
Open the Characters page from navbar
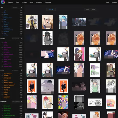click(x=39, y=2)
